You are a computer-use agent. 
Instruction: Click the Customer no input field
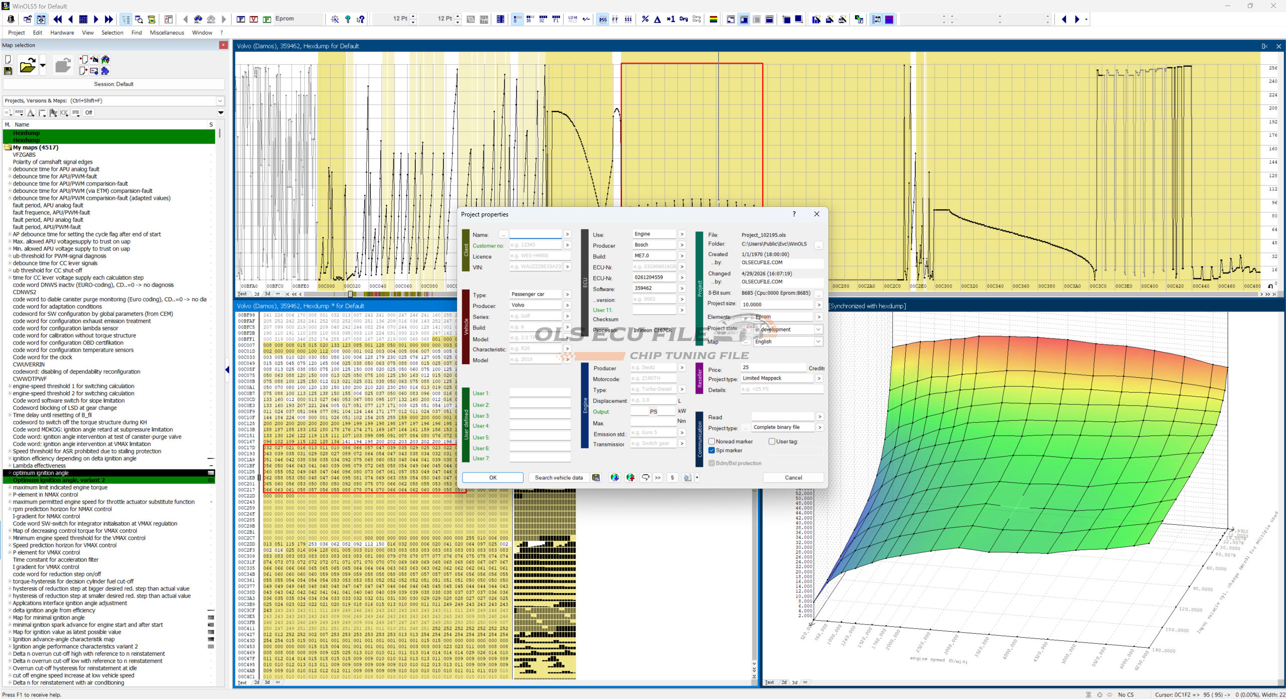[535, 245]
